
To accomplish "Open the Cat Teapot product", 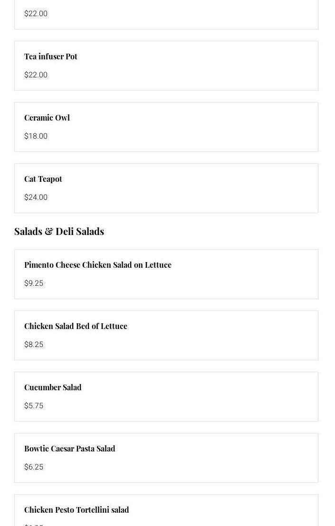I will click(43, 179).
